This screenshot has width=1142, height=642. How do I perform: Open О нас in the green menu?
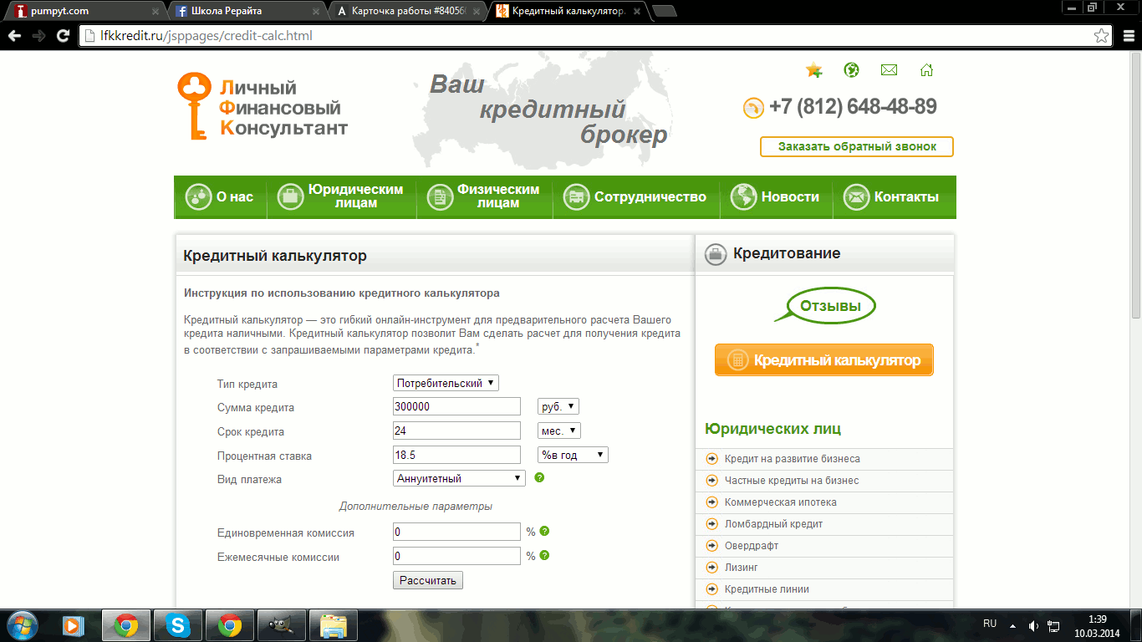coord(220,197)
